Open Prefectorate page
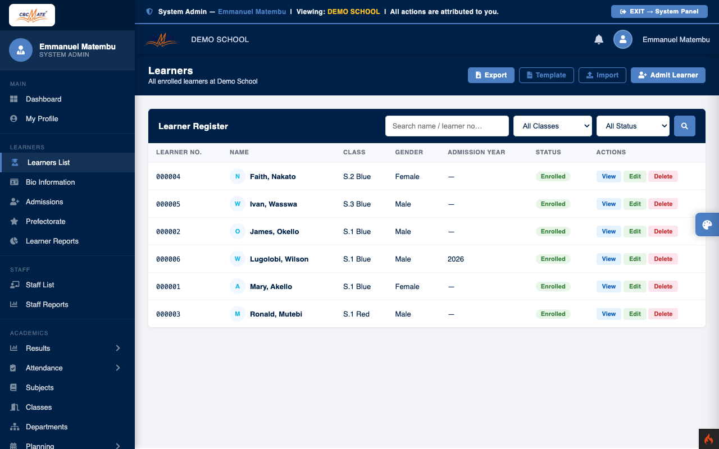719x449 pixels. coord(67,221)
